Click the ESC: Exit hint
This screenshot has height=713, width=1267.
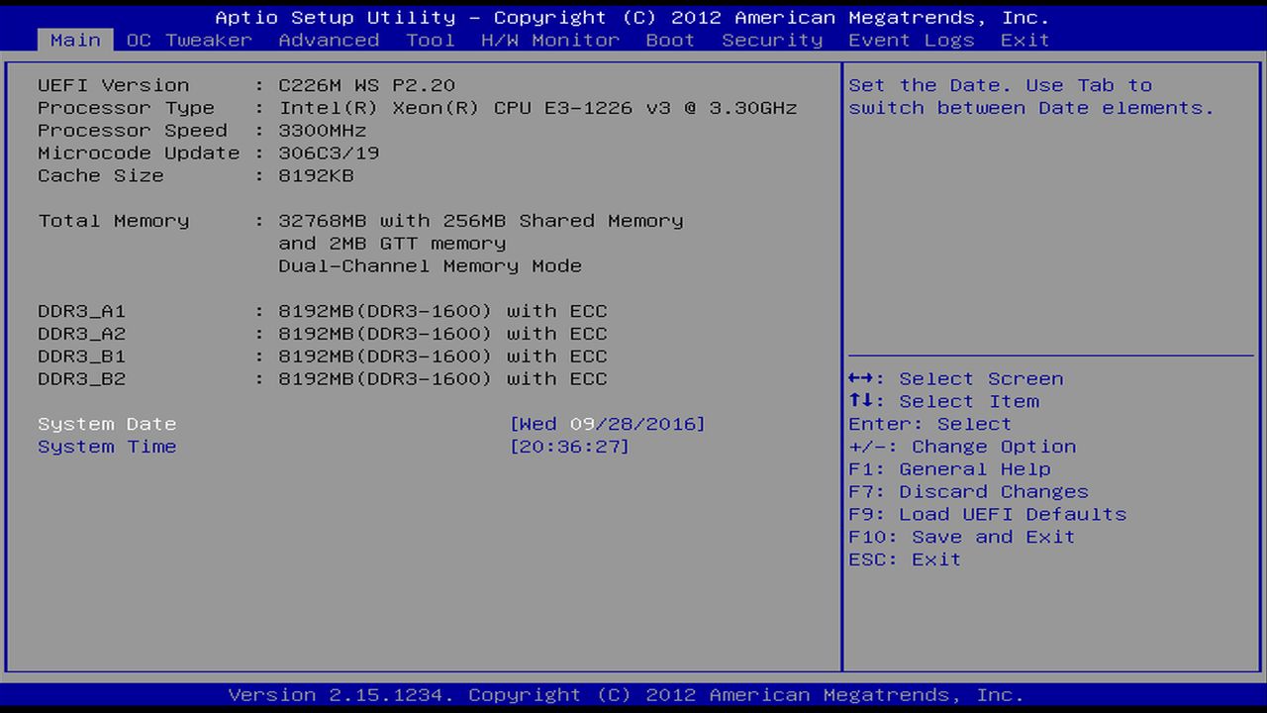(905, 560)
